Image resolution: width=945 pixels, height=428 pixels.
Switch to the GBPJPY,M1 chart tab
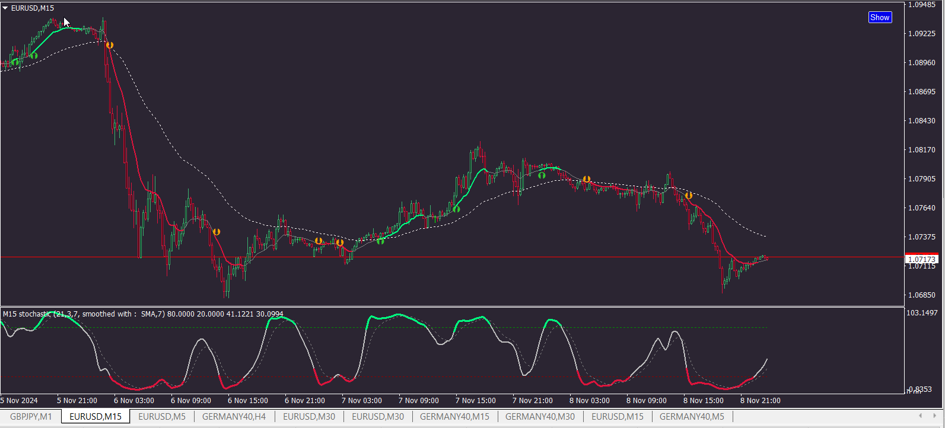point(31,417)
